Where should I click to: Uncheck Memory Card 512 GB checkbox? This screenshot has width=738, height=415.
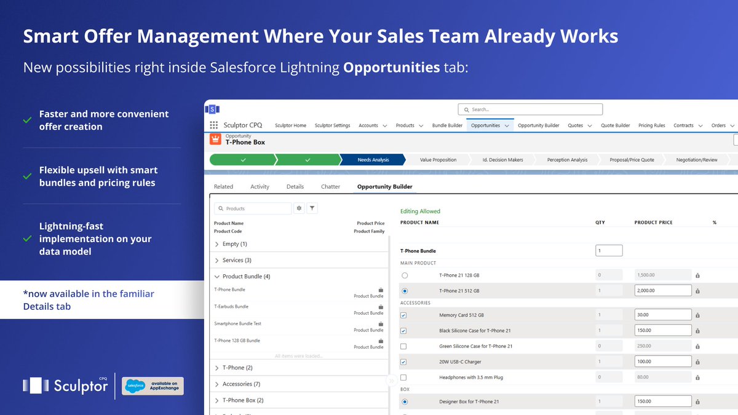pos(403,315)
